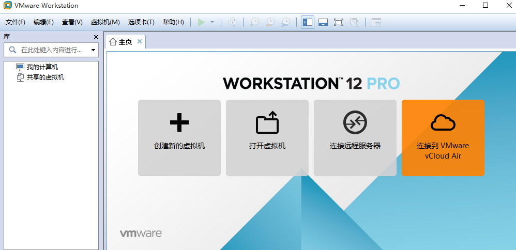This screenshot has height=250, width=516.
Task: Click the console view toolbar icon
Action: coord(376,22)
